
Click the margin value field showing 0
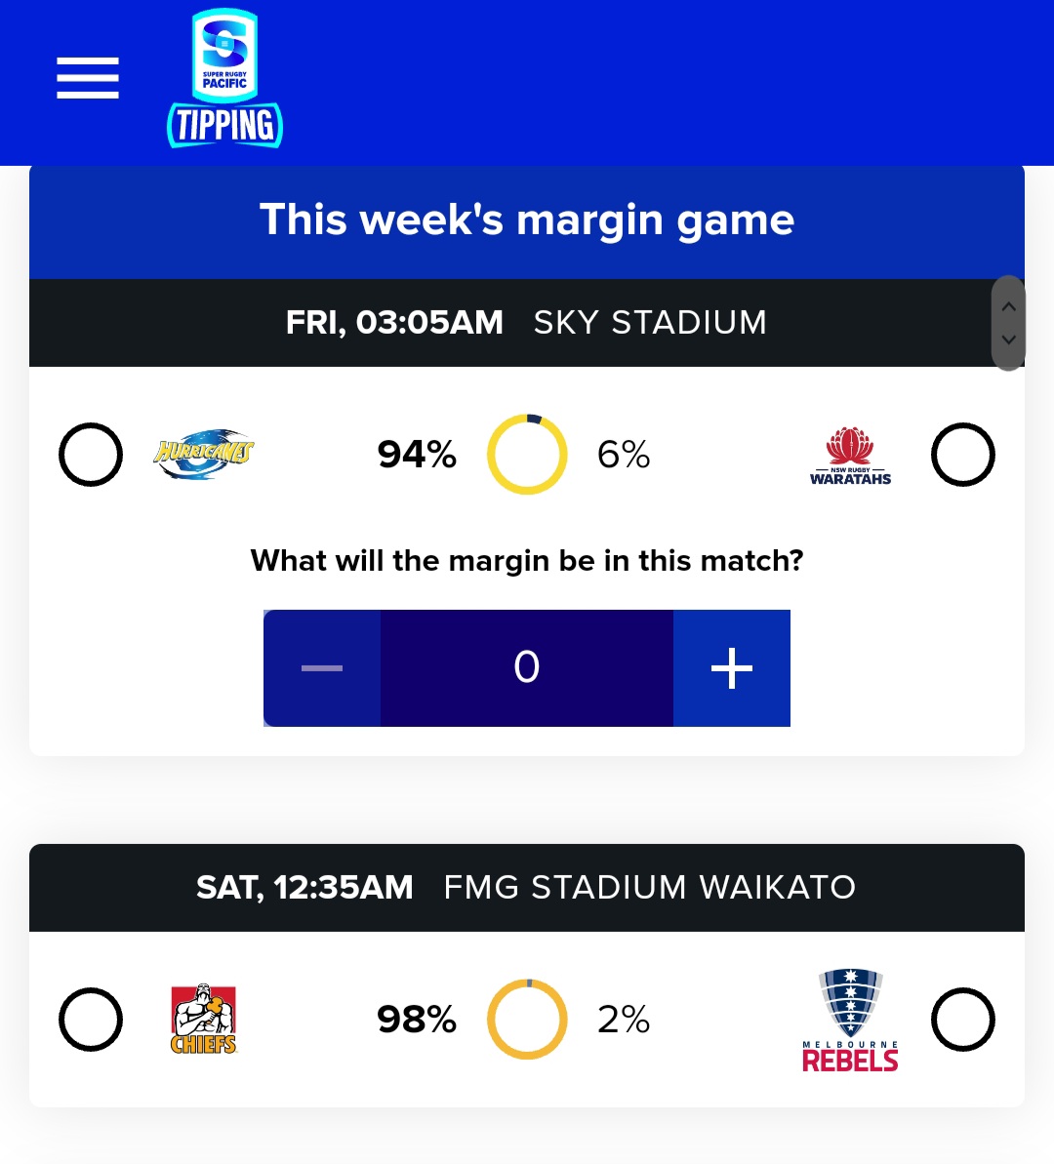527,668
